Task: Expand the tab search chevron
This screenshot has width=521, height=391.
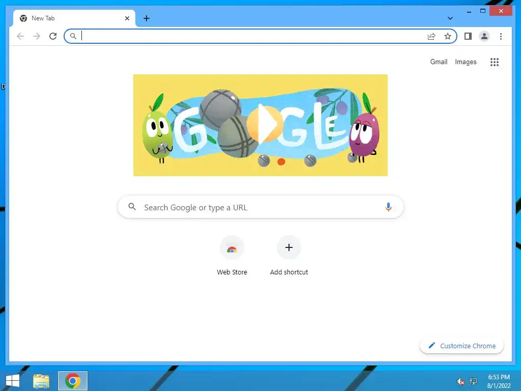Action: point(450,18)
